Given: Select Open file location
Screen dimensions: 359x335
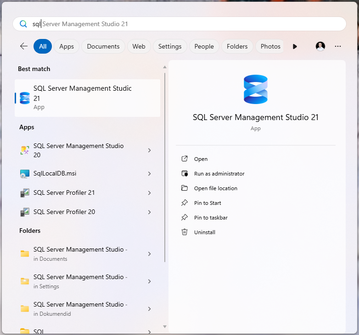Looking at the screenshot, I should point(215,188).
